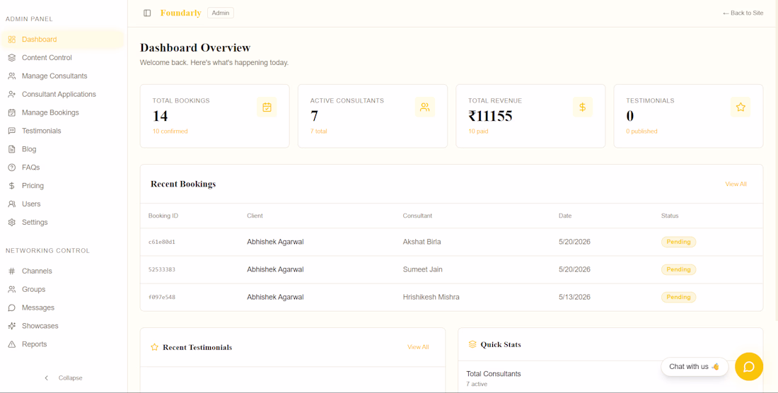Viewport: 778px width, 393px height.
Task: Click Pending status for booking f097e548
Action: click(x=678, y=298)
